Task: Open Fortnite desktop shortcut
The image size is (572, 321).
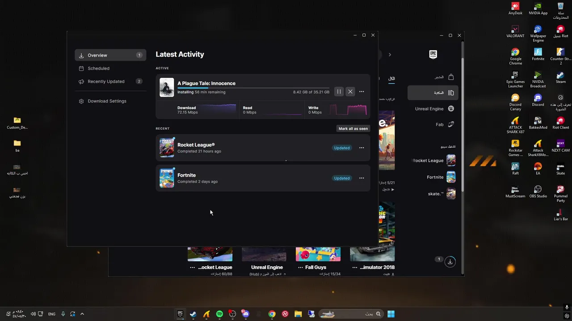Action: pyautogui.click(x=538, y=54)
